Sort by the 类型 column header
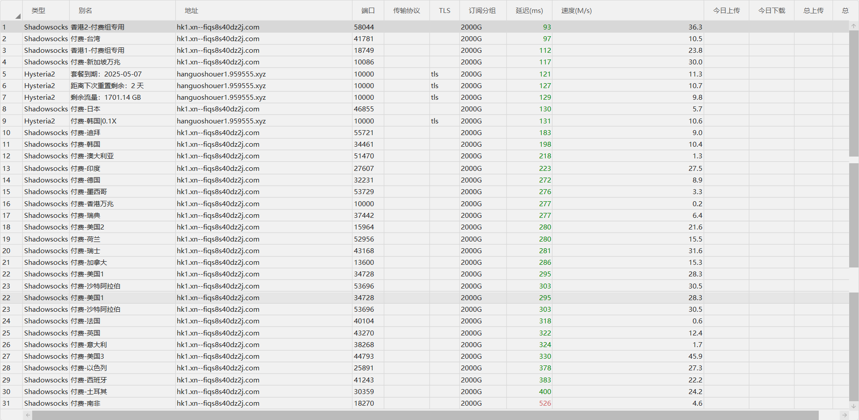 pyautogui.click(x=46, y=10)
